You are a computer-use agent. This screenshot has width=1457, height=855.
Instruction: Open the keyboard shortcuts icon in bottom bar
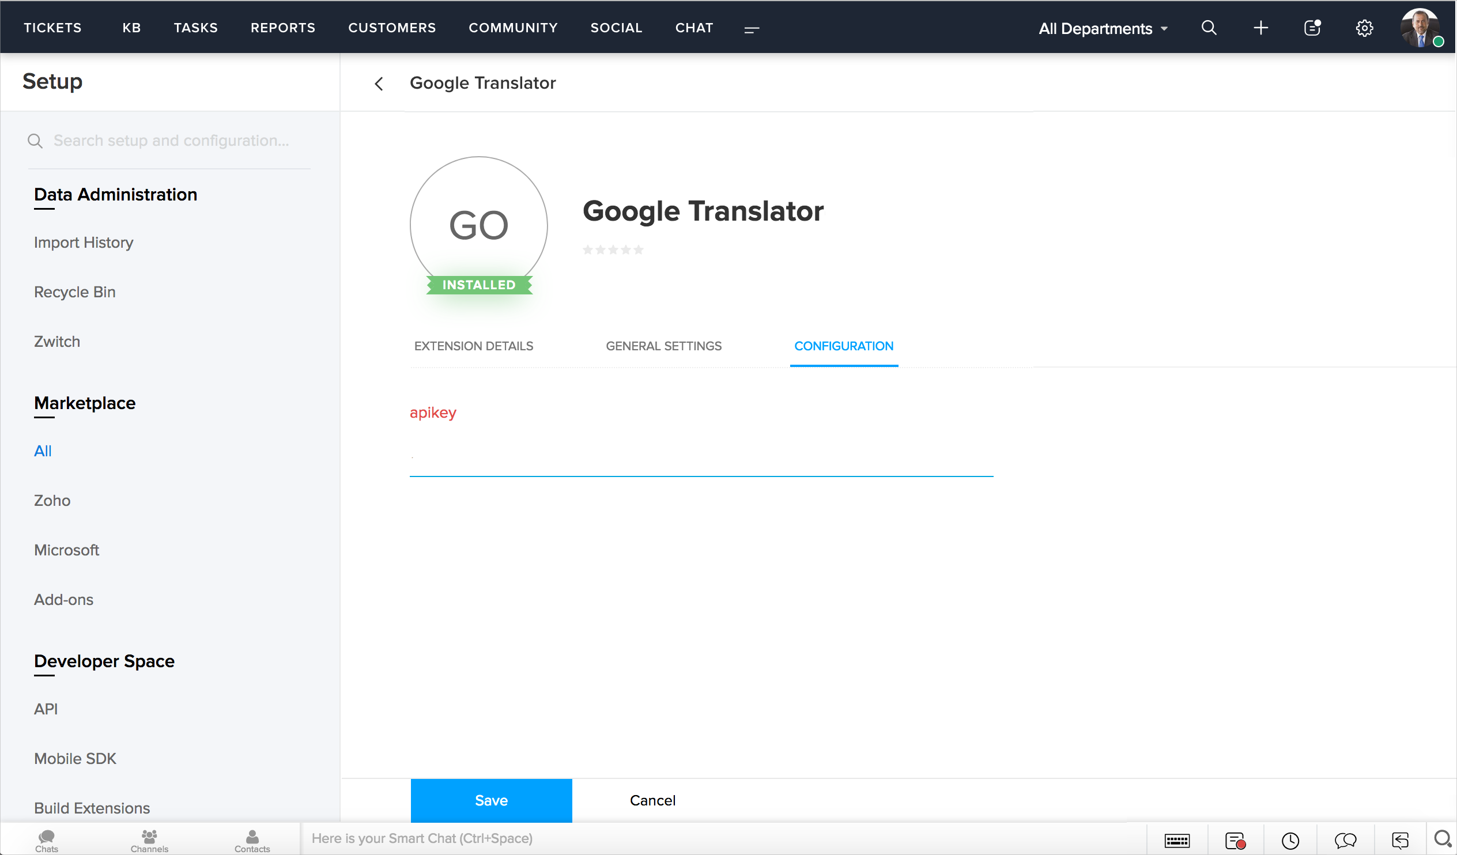(1176, 840)
